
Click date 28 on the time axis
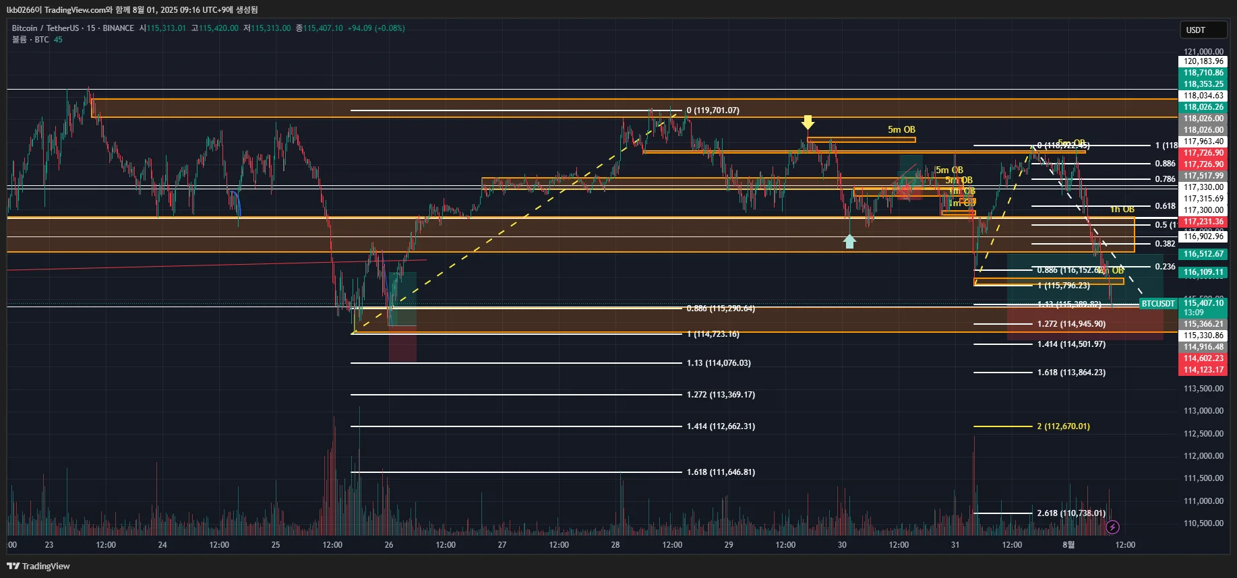click(x=615, y=545)
